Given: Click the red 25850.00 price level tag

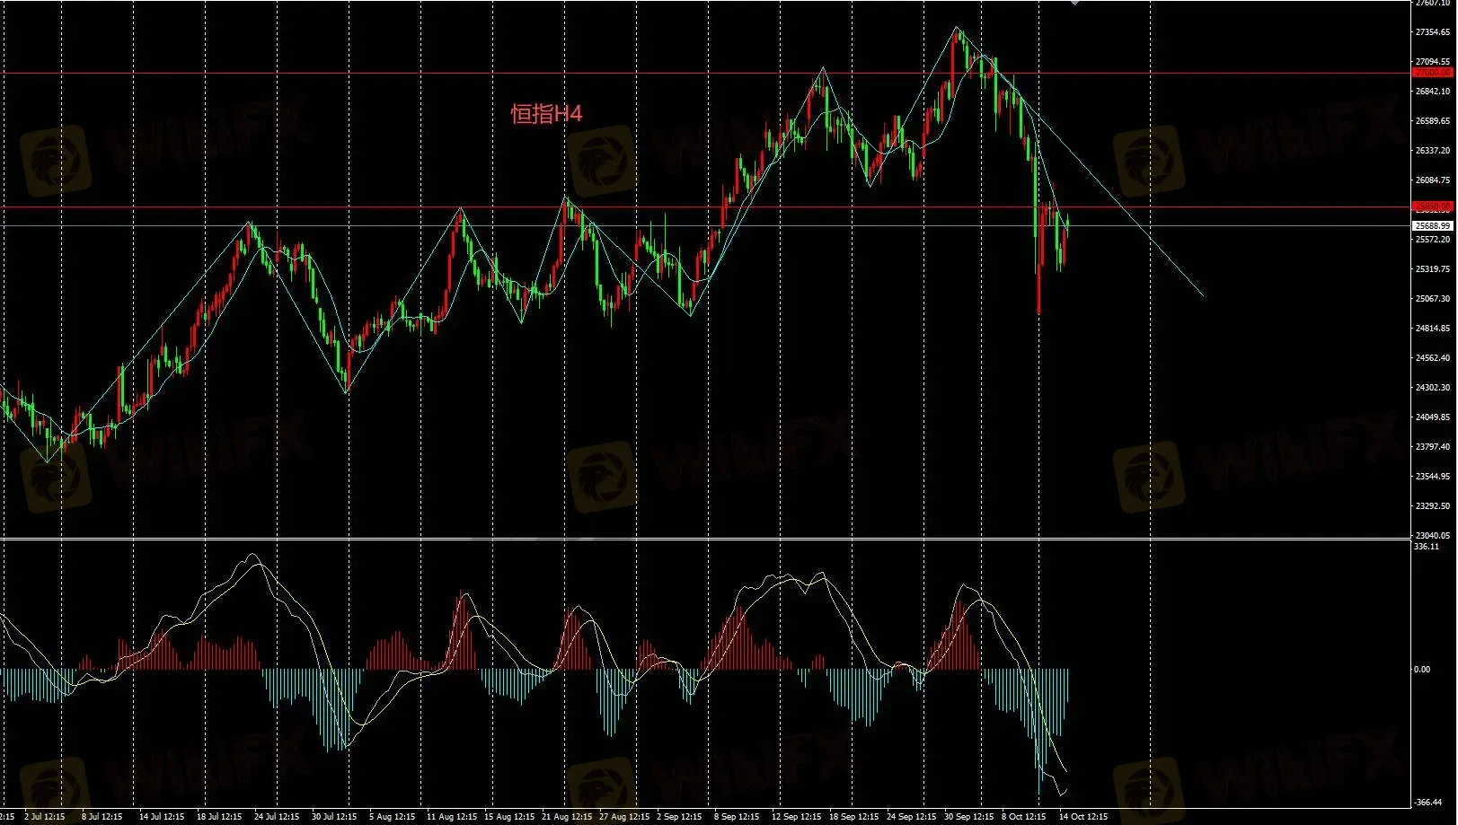Looking at the screenshot, I should pos(1432,206).
